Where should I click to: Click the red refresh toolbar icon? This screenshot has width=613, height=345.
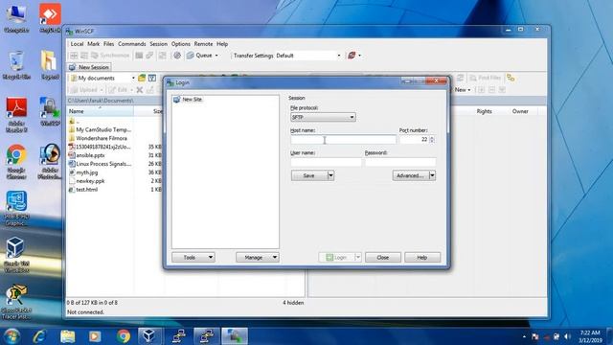point(352,56)
